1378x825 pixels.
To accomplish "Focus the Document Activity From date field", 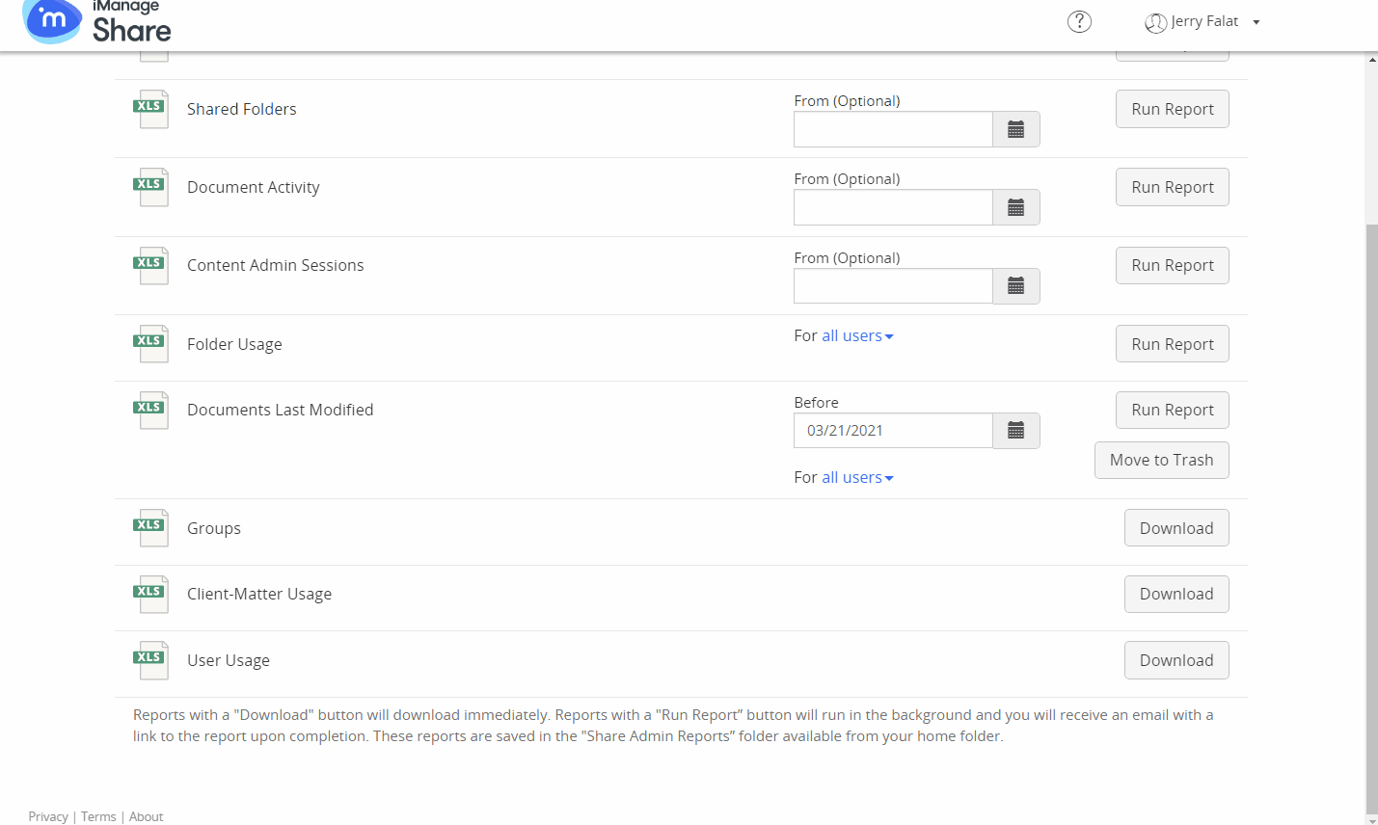I will pyautogui.click(x=893, y=207).
